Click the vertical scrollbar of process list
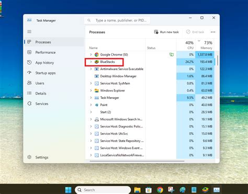Image resolution: width=248 pixels, height=194 pixels. pos(217,60)
